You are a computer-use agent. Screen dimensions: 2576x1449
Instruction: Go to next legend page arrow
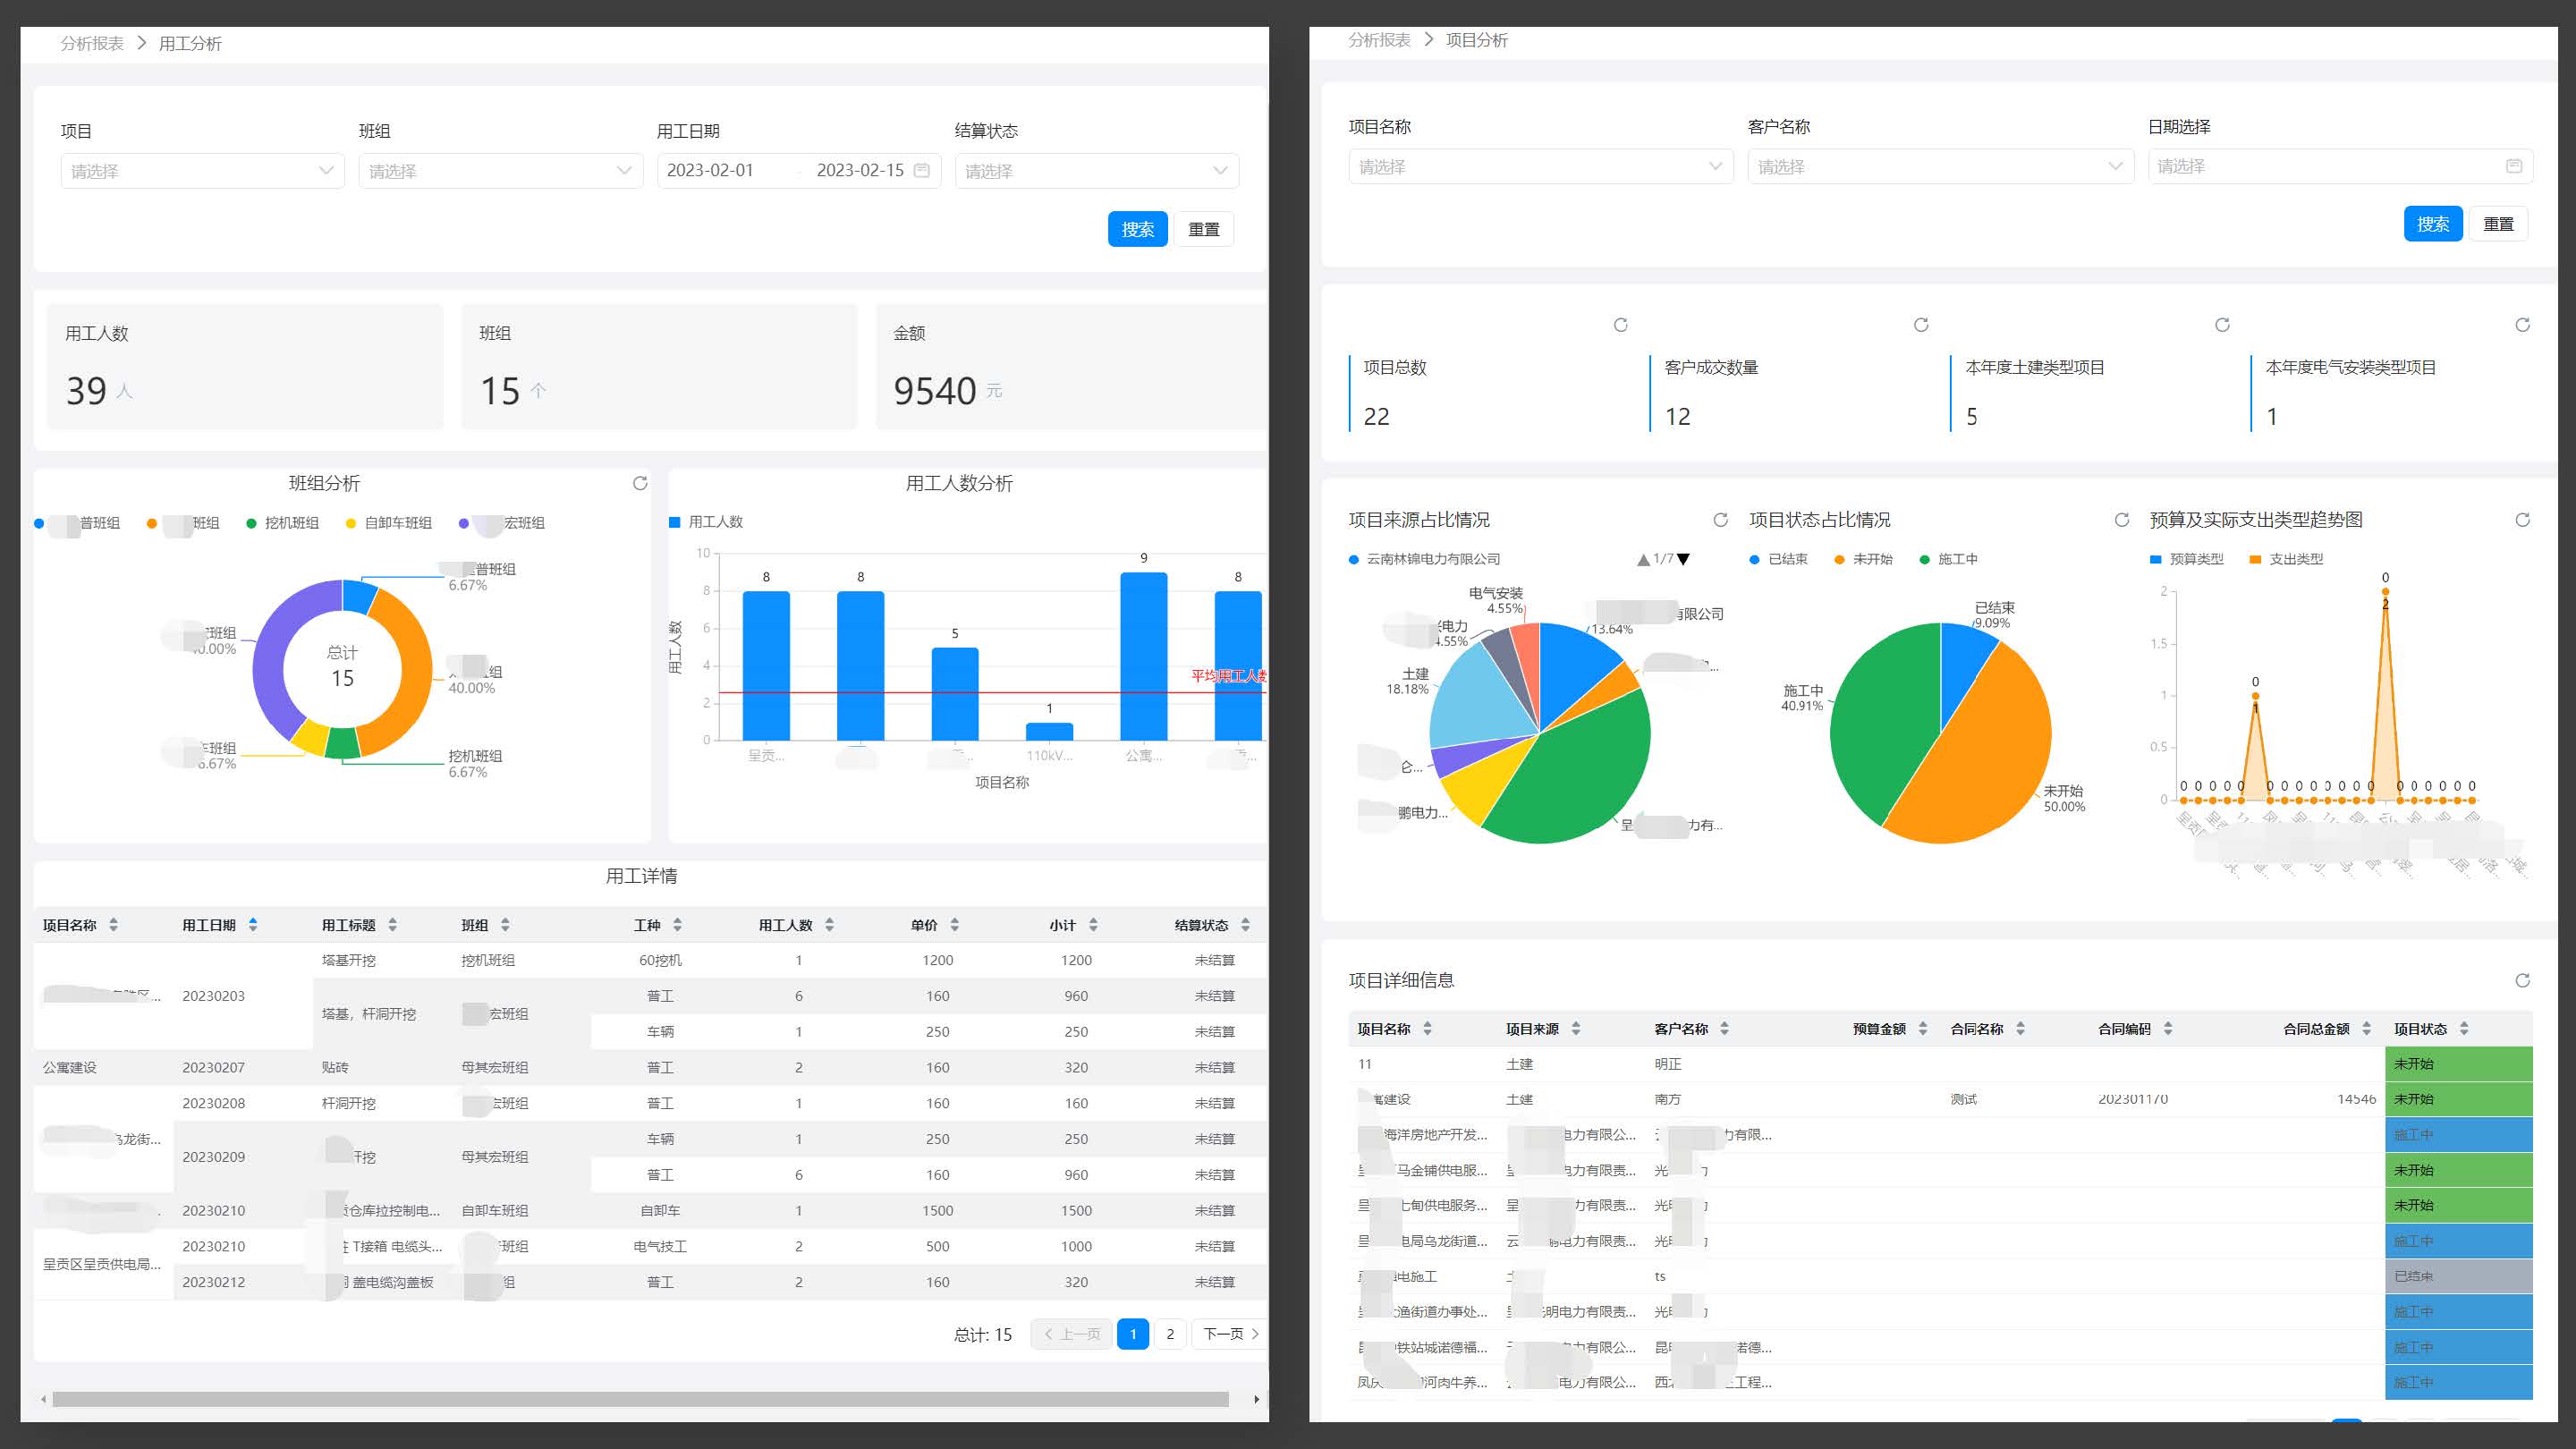click(1684, 560)
